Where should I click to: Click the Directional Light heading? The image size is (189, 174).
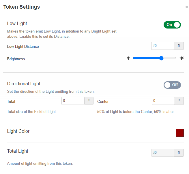coord(24,84)
